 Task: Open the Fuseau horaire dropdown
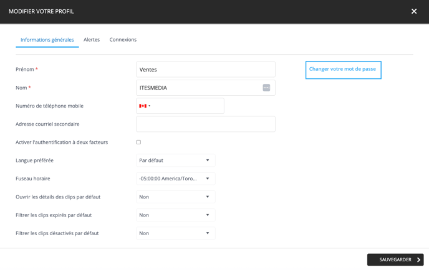point(176,179)
